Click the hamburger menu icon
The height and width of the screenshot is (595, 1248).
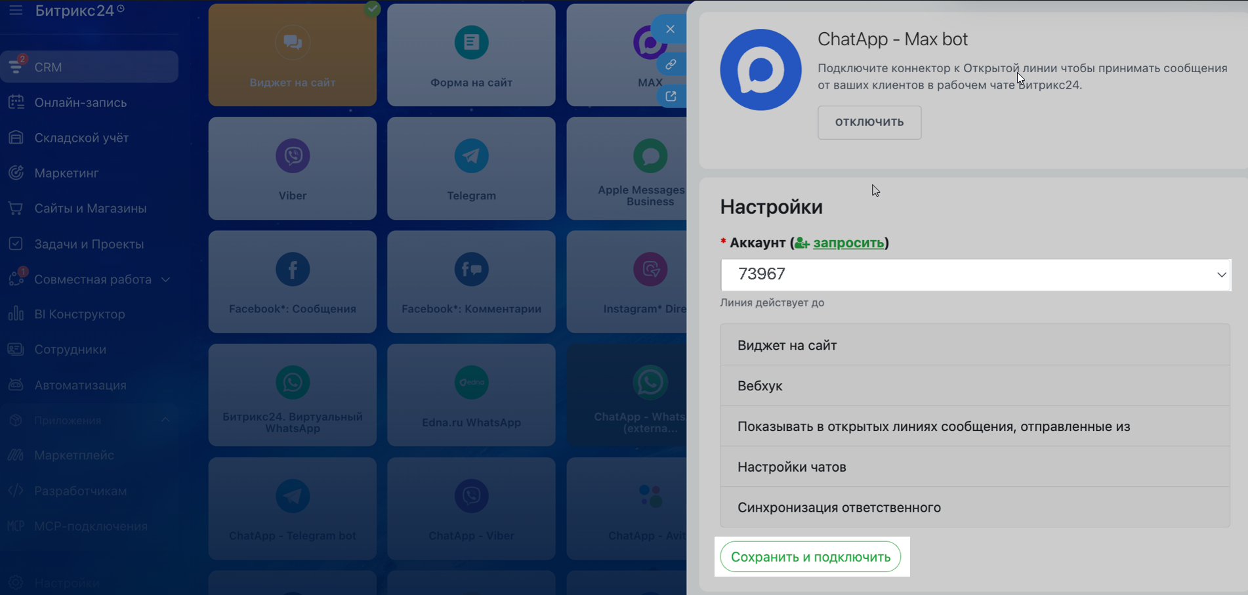click(16, 10)
